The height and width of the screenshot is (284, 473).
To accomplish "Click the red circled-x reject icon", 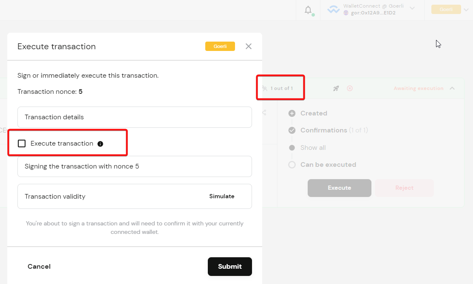I will (x=349, y=88).
